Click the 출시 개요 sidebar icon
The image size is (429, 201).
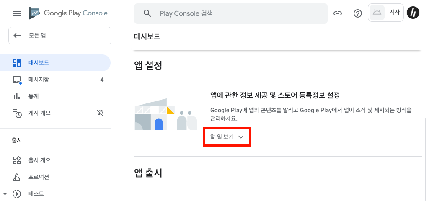(x=17, y=160)
